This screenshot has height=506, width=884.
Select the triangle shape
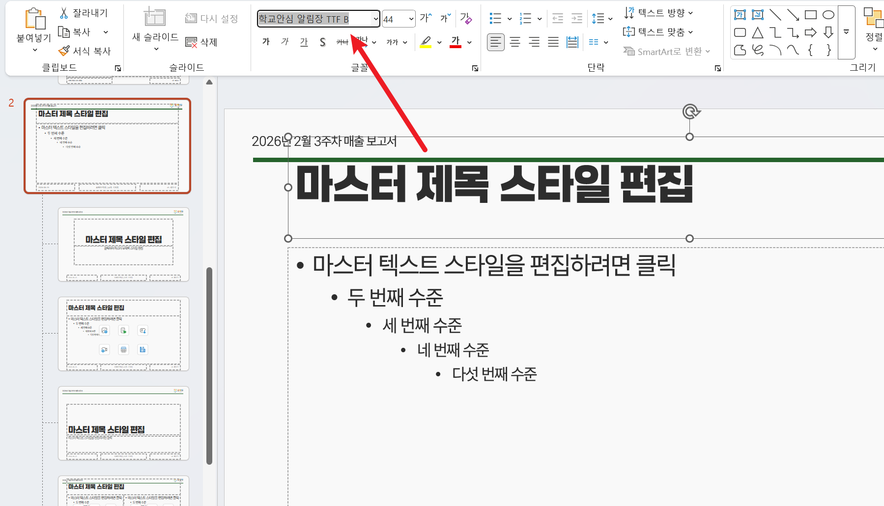758,32
